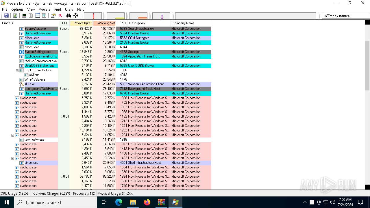Click the Process Explorer title bar icon
The width and height of the screenshot is (370, 208).
click(x=3, y=3)
